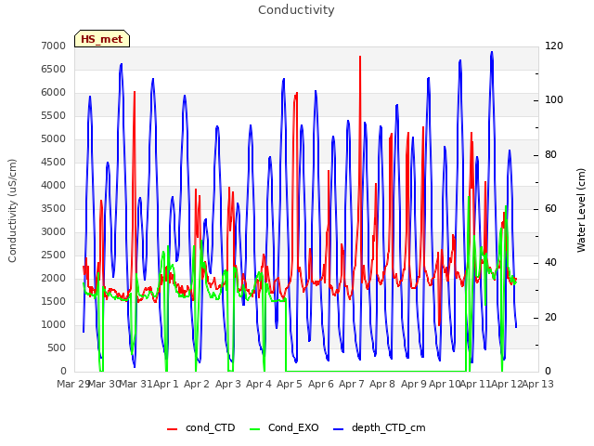Screen dimensions: 594x446
Task: Click the HS_met station label
Action: (x=102, y=39)
